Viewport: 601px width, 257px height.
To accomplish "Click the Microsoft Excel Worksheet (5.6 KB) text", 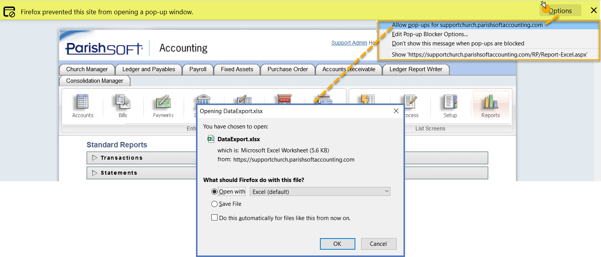I will [x=285, y=150].
